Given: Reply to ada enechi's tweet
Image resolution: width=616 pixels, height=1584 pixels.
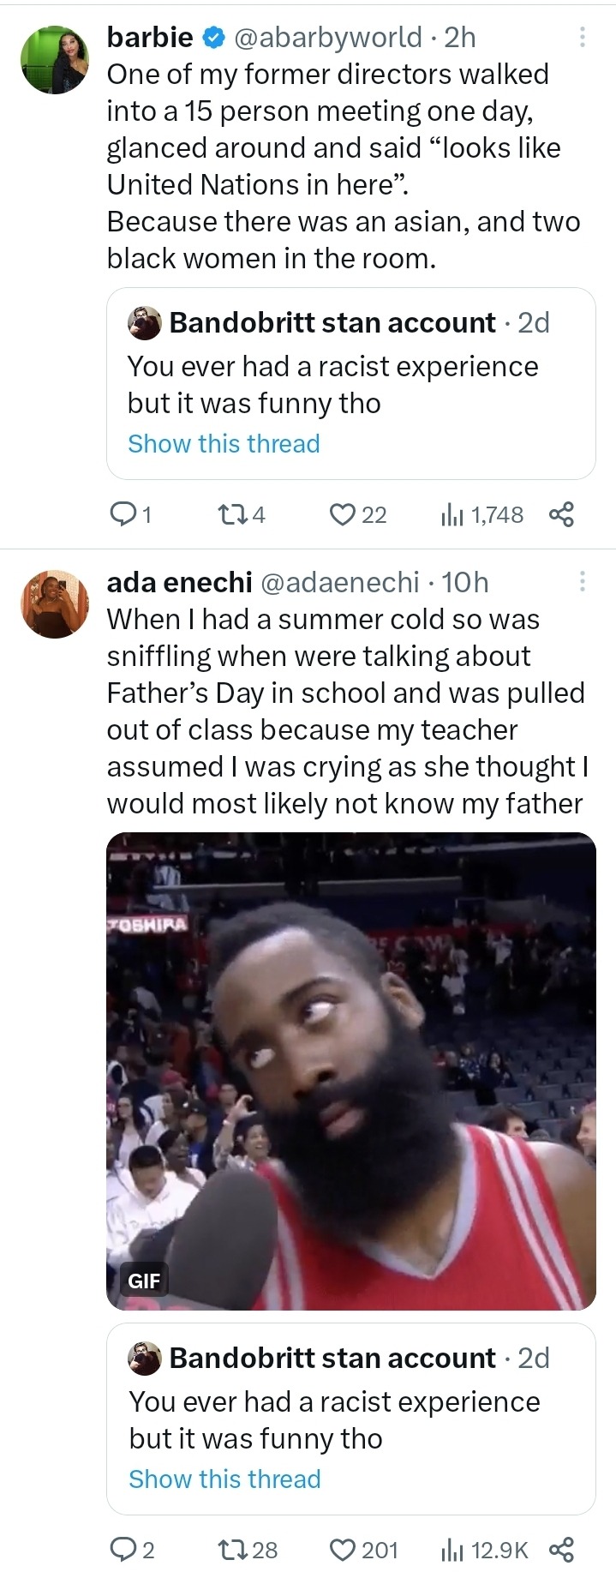Looking at the screenshot, I should 124,1549.
